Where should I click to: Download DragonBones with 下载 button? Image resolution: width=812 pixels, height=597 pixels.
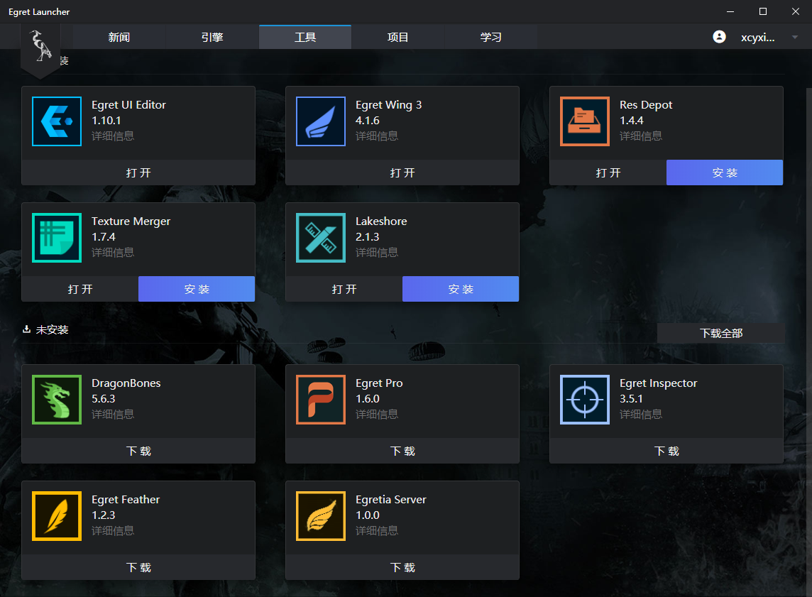point(138,451)
